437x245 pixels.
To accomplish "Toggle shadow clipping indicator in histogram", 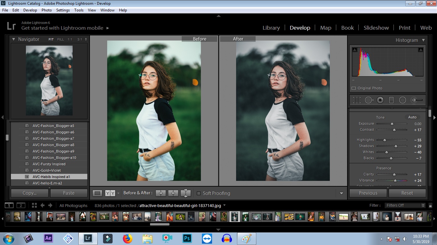I will pos(355,50).
